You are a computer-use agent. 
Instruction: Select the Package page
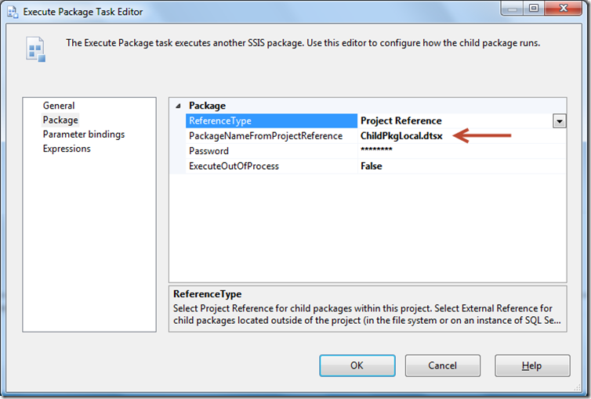[60, 120]
